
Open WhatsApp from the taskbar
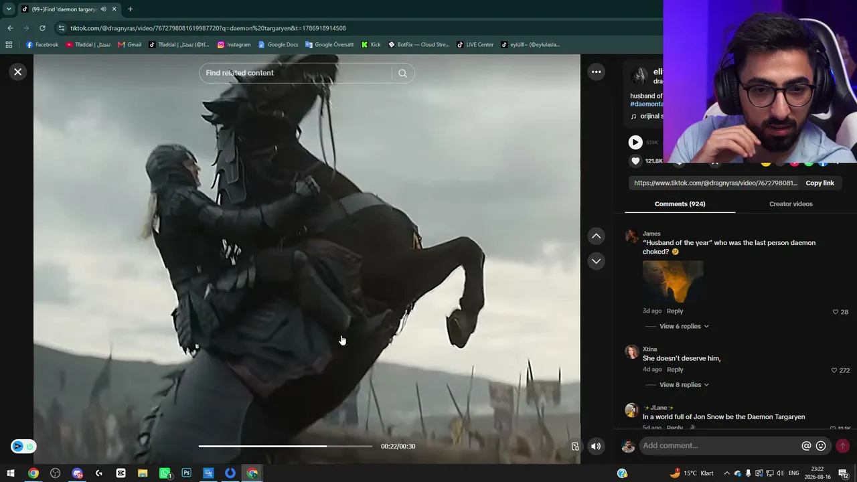tap(165, 473)
